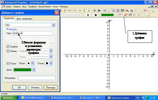Click the intersection finder icon
The width and height of the screenshot is (158, 100).
point(131,11)
